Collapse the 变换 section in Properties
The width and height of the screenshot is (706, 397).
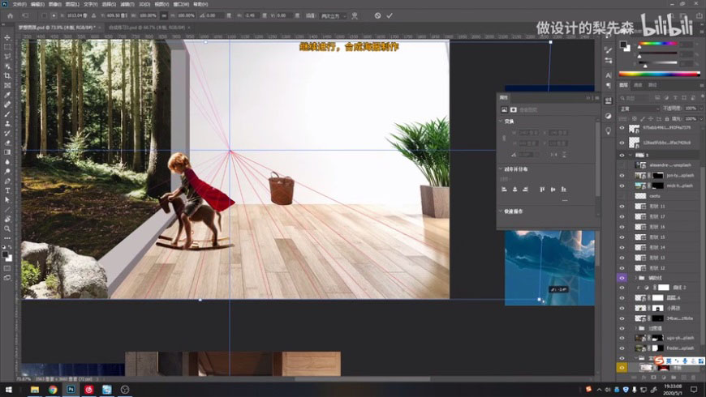pyautogui.click(x=501, y=121)
